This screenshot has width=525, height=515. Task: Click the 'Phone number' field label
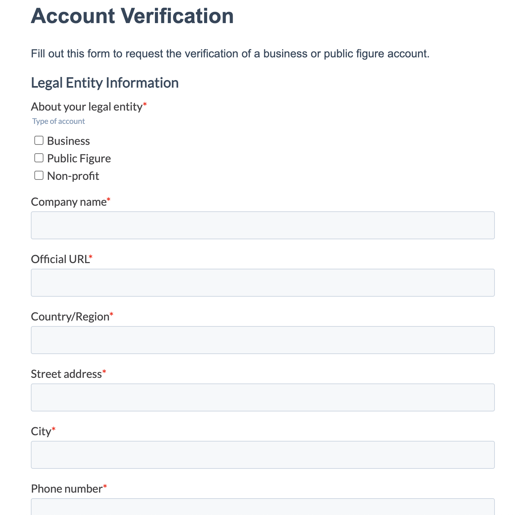coord(67,489)
